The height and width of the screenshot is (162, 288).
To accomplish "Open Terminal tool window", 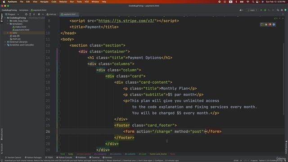I will pyautogui.click(x=94, y=157).
